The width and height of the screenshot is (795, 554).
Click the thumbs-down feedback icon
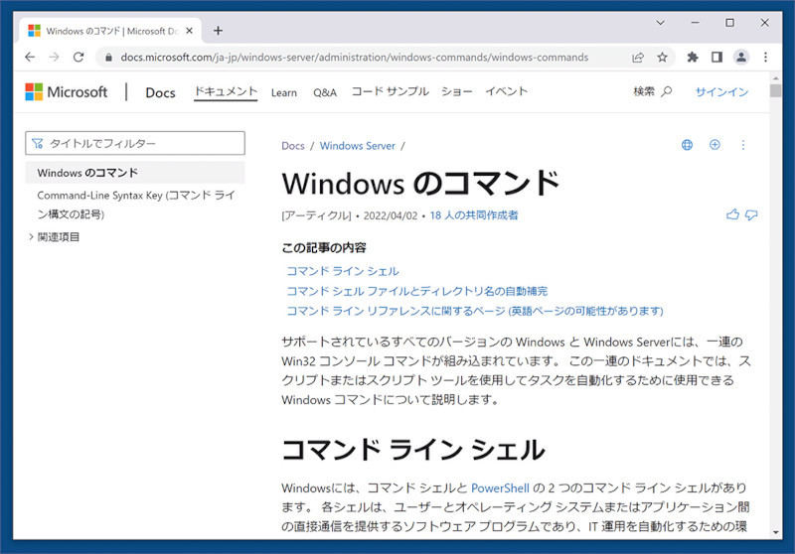tap(751, 215)
